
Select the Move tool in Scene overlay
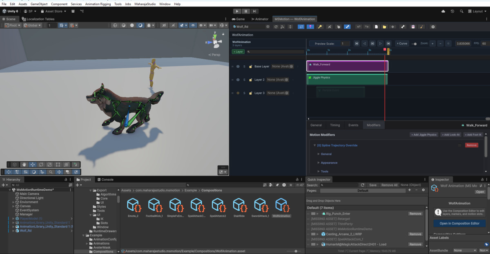point(33,165)
